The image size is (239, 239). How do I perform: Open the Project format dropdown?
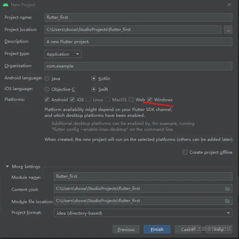point(143,213)
